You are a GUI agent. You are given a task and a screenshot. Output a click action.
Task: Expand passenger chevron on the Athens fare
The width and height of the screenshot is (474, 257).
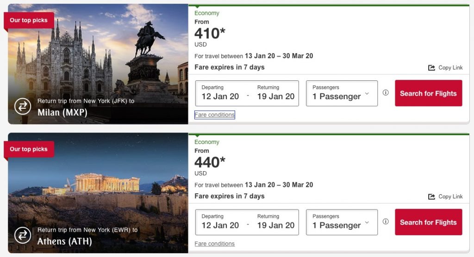[x=367, y=222]
